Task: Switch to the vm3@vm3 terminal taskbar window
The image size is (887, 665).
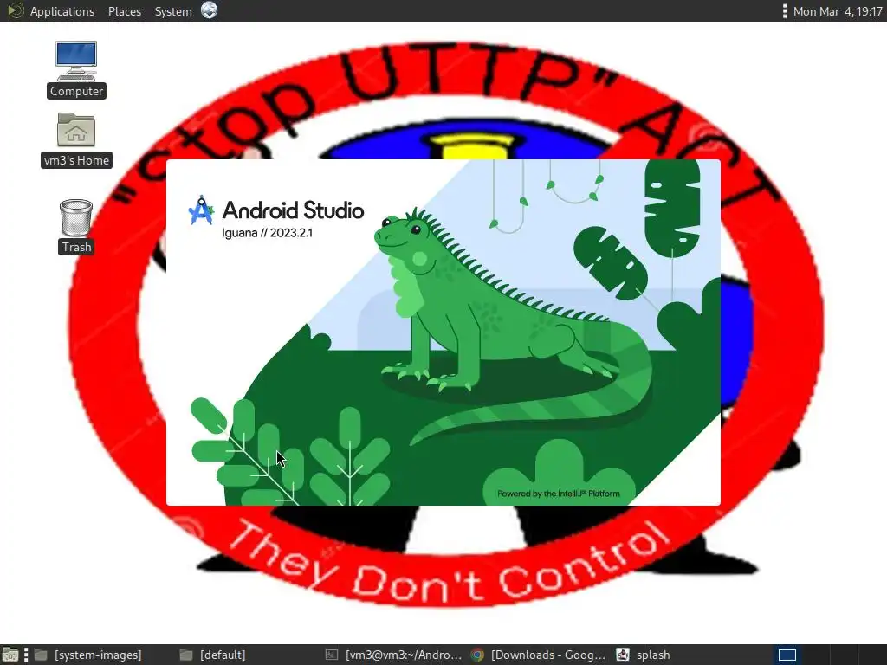Action: click(394, 655)
